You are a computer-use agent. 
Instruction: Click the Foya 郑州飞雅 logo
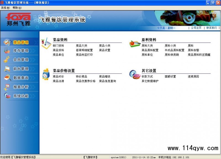18,19
